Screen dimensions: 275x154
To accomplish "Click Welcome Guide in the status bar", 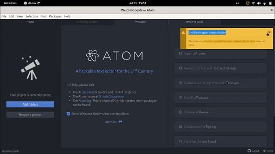I will (10, 151).
